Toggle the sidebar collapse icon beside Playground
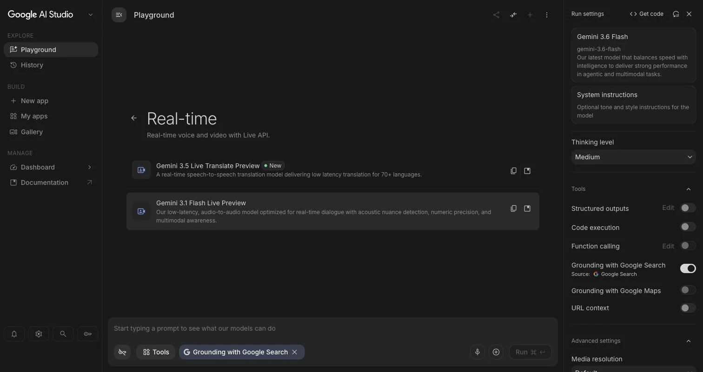 click(119, 15)
